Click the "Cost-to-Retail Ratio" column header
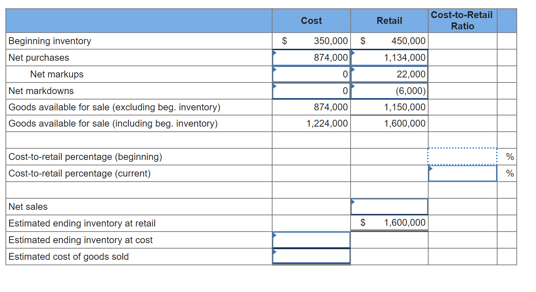Viewport: 536px width, 292px height. (462, 21)
